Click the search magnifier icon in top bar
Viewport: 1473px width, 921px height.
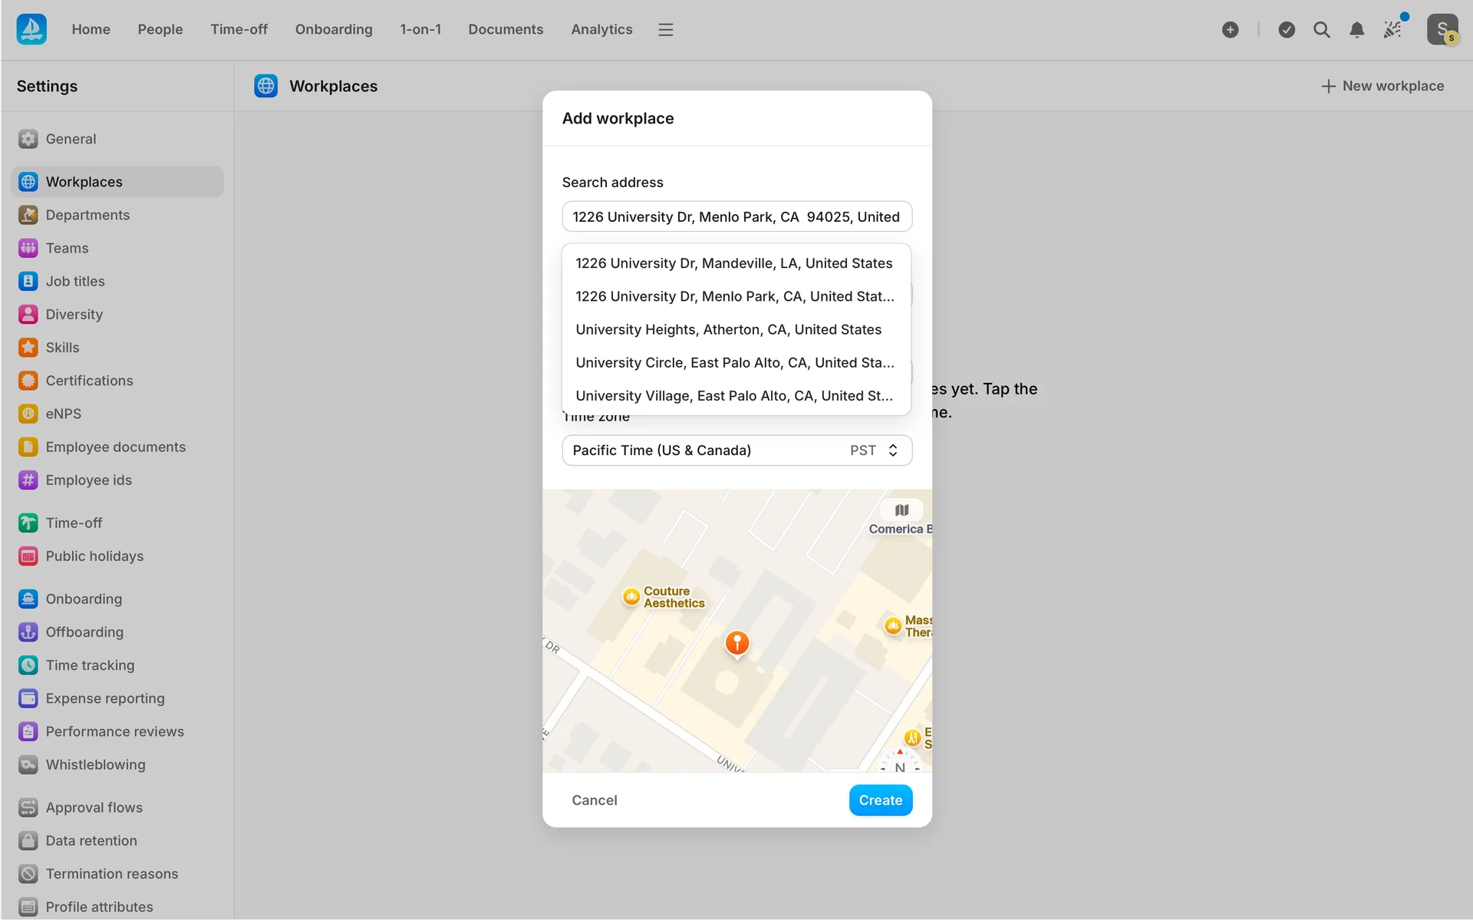pyautogui.click(x=1321, y=30)
